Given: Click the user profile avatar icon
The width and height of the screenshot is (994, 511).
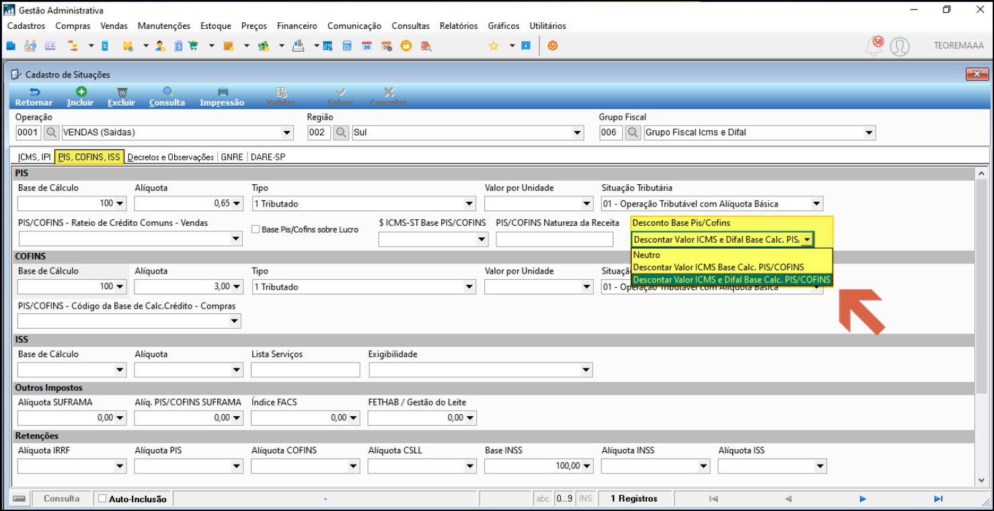Looking at the screenshot, I should point(900,46).
